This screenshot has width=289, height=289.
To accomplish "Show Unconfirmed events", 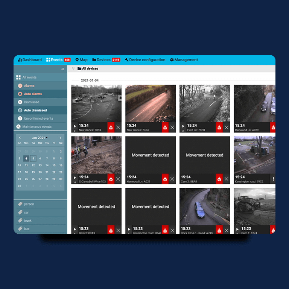I will point(38,119).
